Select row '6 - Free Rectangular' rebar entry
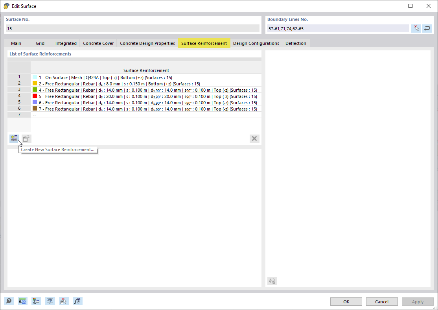Image resolution: width=438 pixels, height=310 pixels. (146, 103)
